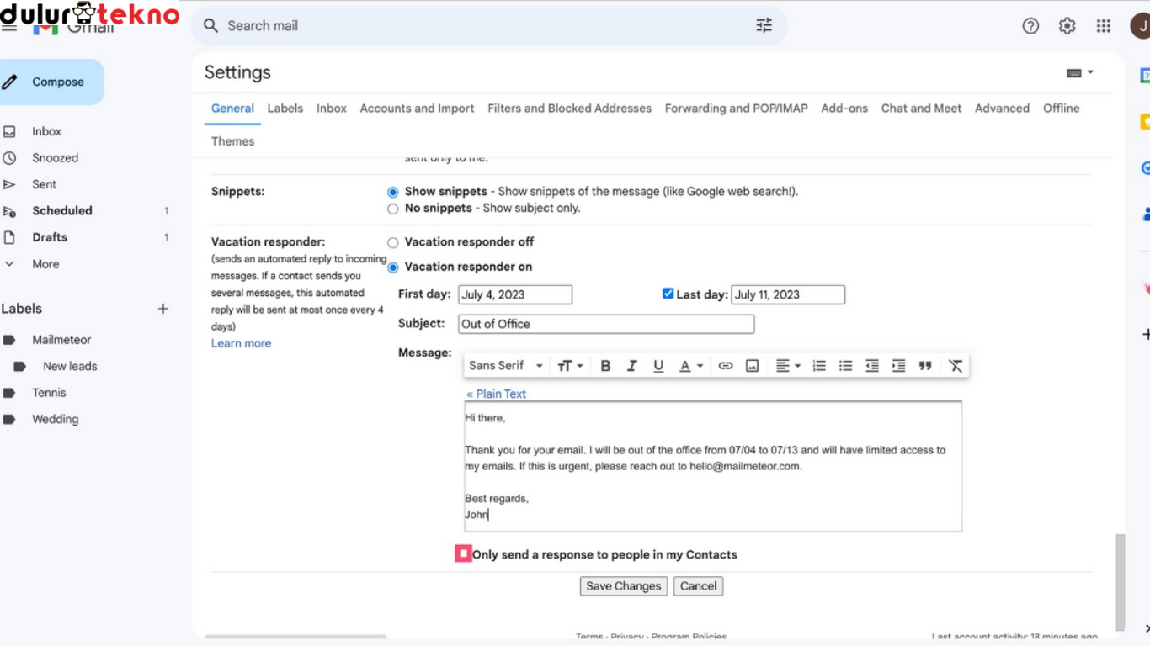Screen dimensions: 1150x646
Task: Check Only send to Contacts checkbox
Action: pyautogui.click(x=463, y=553)
